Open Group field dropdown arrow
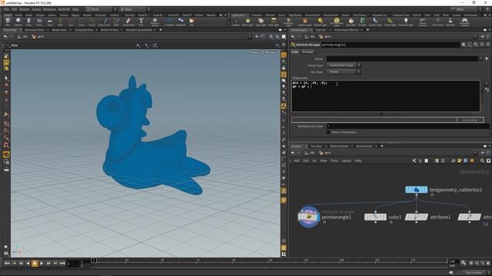Image resolution: width=492 pixels, height=276 pixels. [x=480, y=58]
